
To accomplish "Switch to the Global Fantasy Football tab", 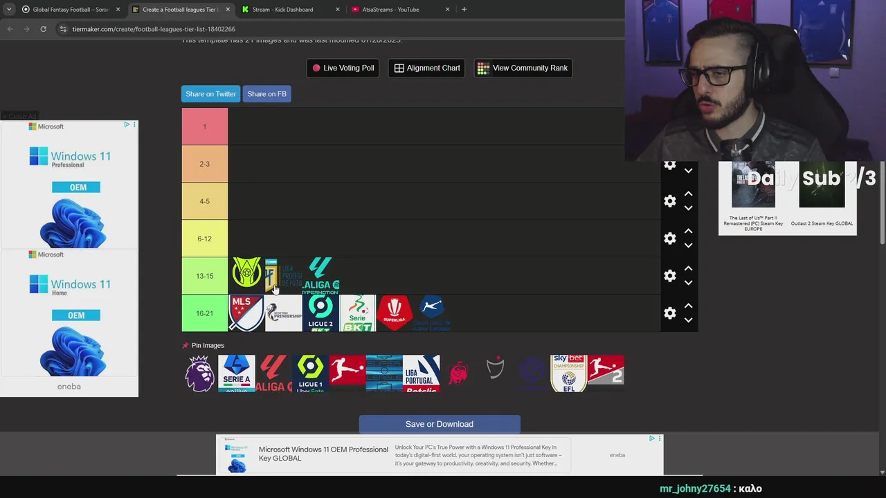I will tap(71, 10).
